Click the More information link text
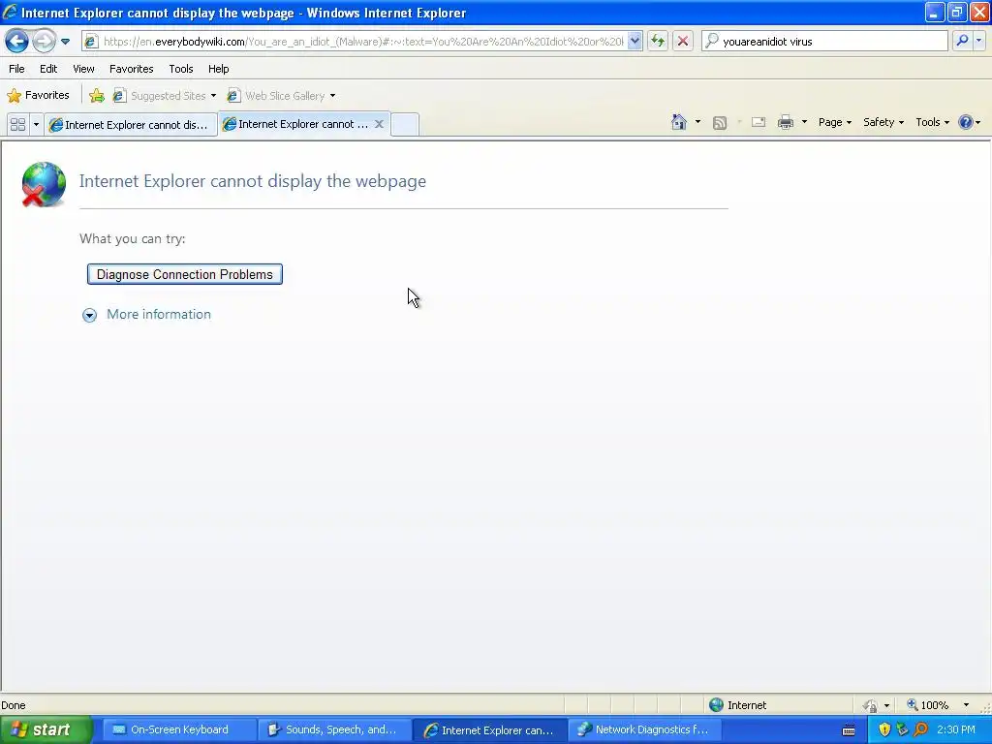Screen dimensions: 992x744 [x=159, y=315]
